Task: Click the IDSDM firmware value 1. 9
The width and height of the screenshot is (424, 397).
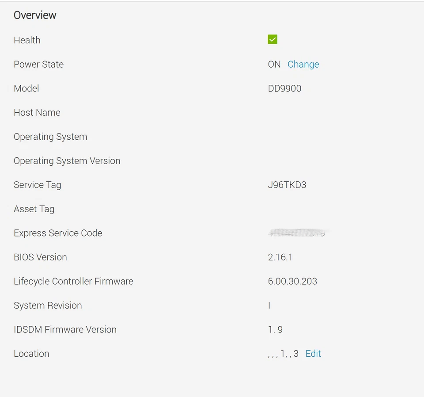Action: click(275, 329)
